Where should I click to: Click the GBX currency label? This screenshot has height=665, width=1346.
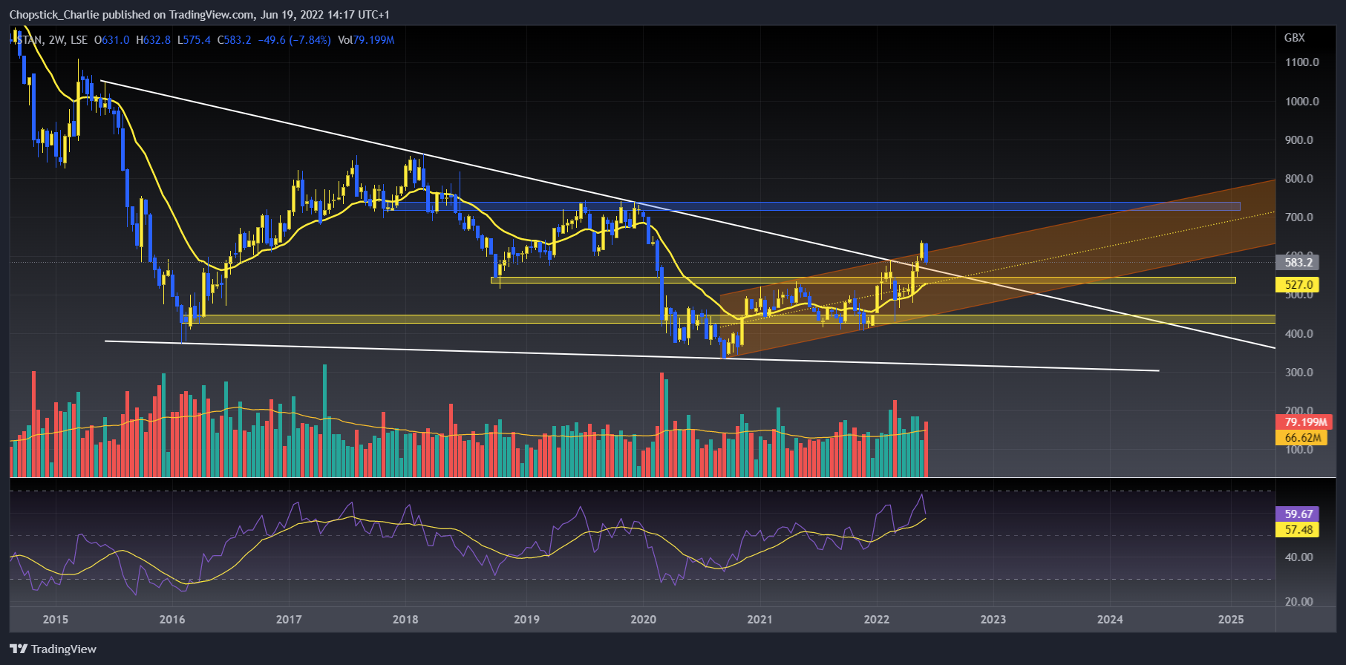point(1294,37)
